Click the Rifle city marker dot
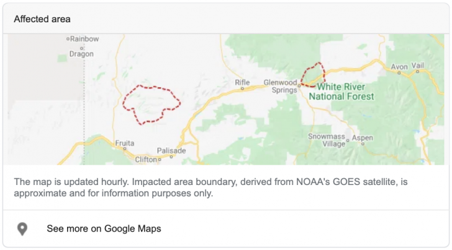This screenshot has height=250, width=452. pyautogui.click(x=242, y=89)
